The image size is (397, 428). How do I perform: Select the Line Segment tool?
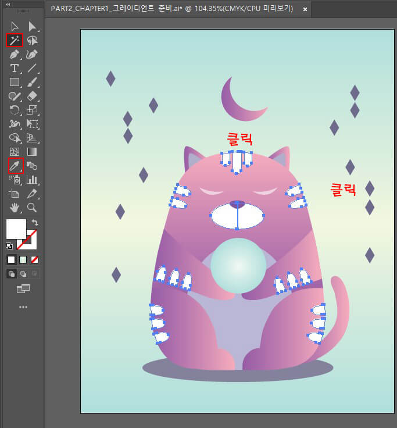[32, 68]
